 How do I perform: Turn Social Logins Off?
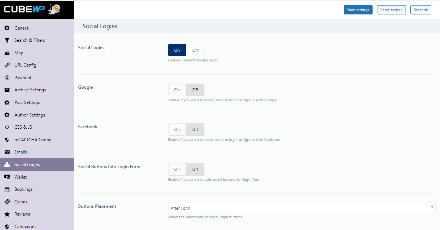(x=195, y=50)
